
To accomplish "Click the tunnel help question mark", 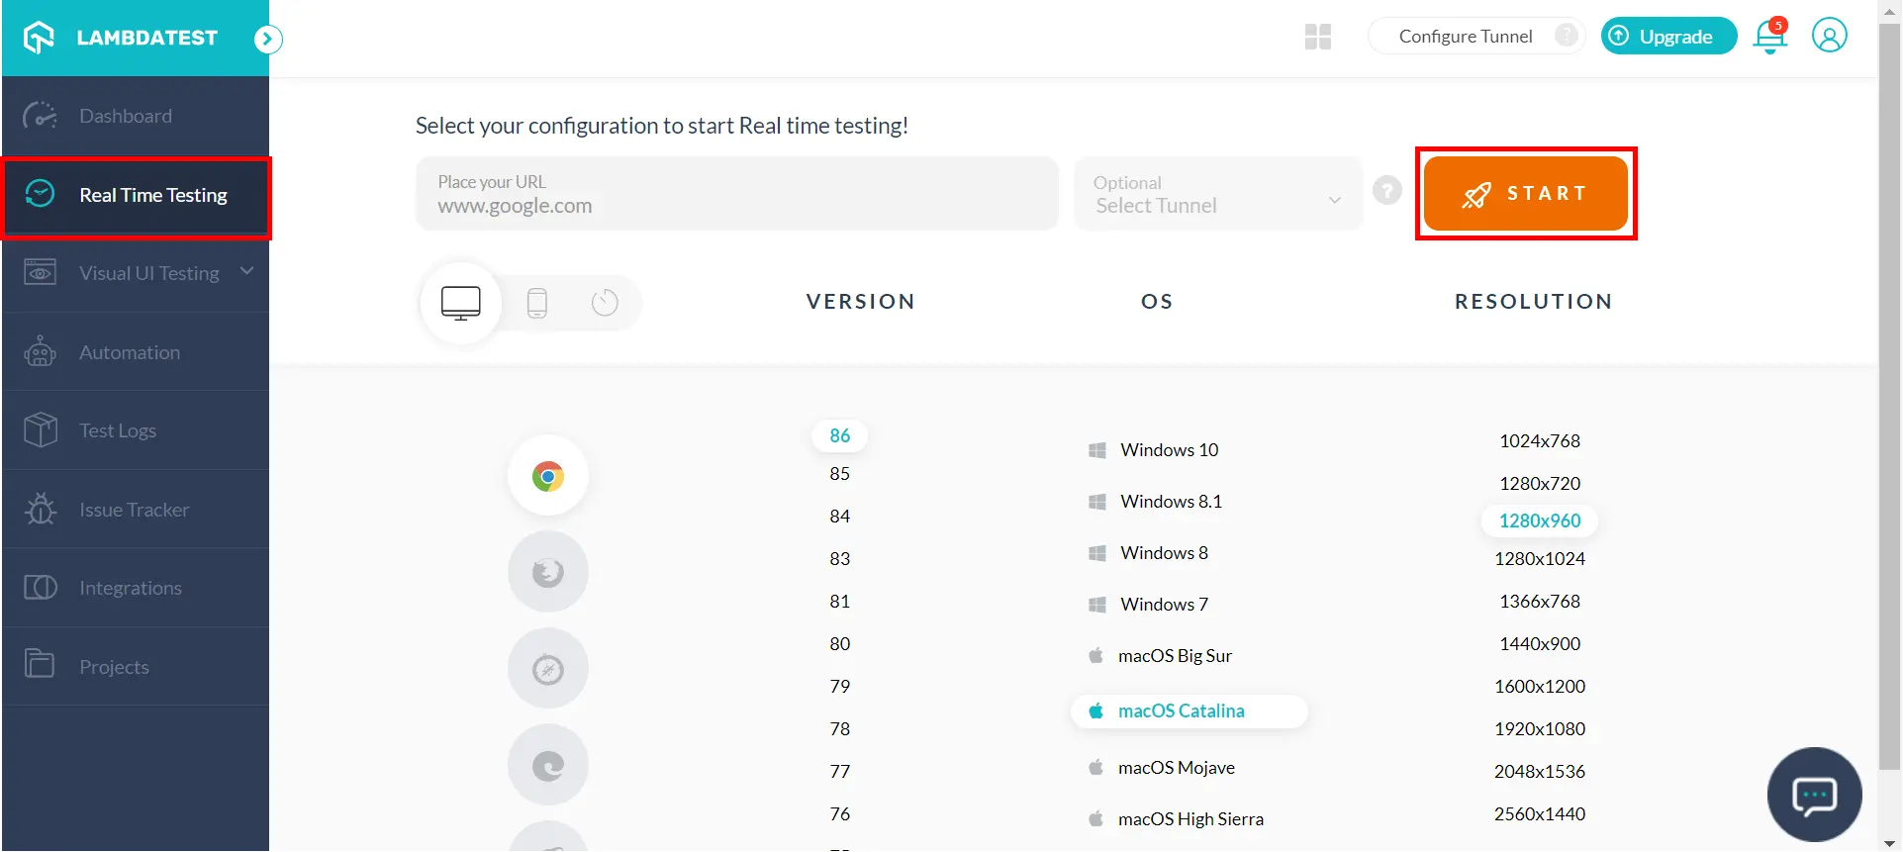I will 1386,190.
